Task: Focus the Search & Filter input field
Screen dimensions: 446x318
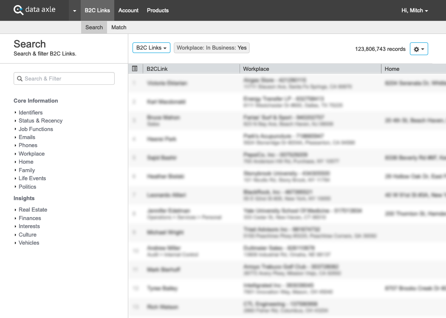Action: 68,78
